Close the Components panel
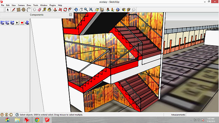 tap(71, 15)
